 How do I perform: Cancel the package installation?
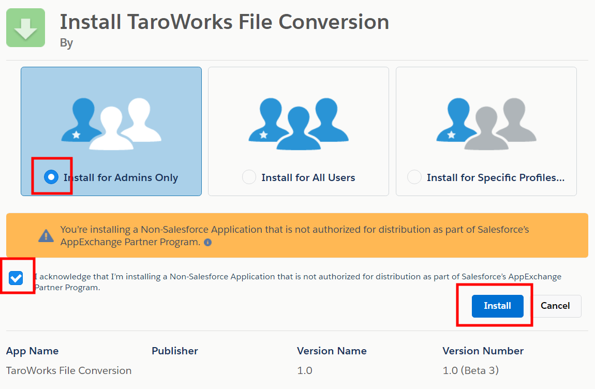point(555,306)
